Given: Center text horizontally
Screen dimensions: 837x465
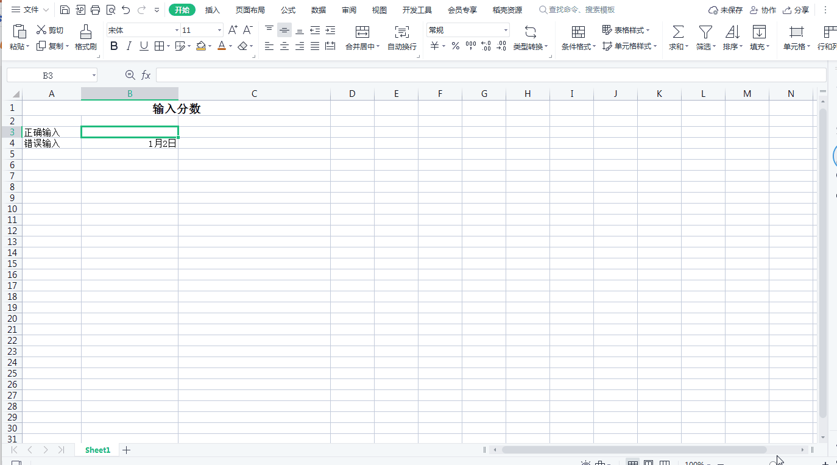Looking at the screenshot, I should click(x=284, y=46).
